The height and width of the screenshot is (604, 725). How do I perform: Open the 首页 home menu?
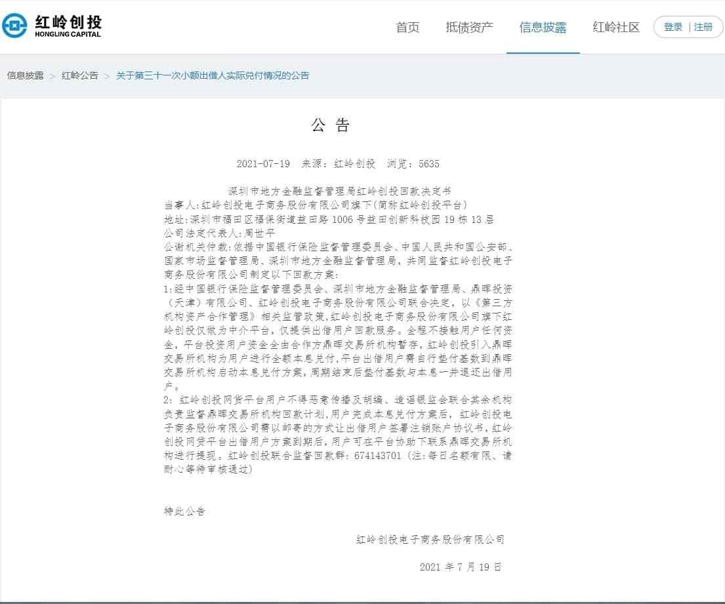tap(407, 28)
